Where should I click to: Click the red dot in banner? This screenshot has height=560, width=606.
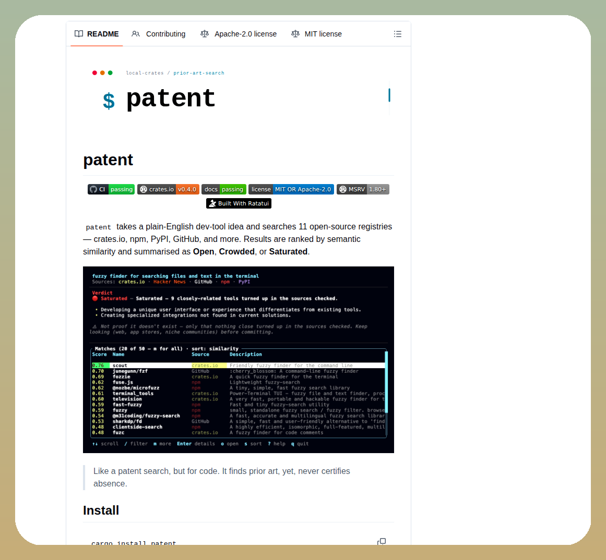[x=94, y=73]
